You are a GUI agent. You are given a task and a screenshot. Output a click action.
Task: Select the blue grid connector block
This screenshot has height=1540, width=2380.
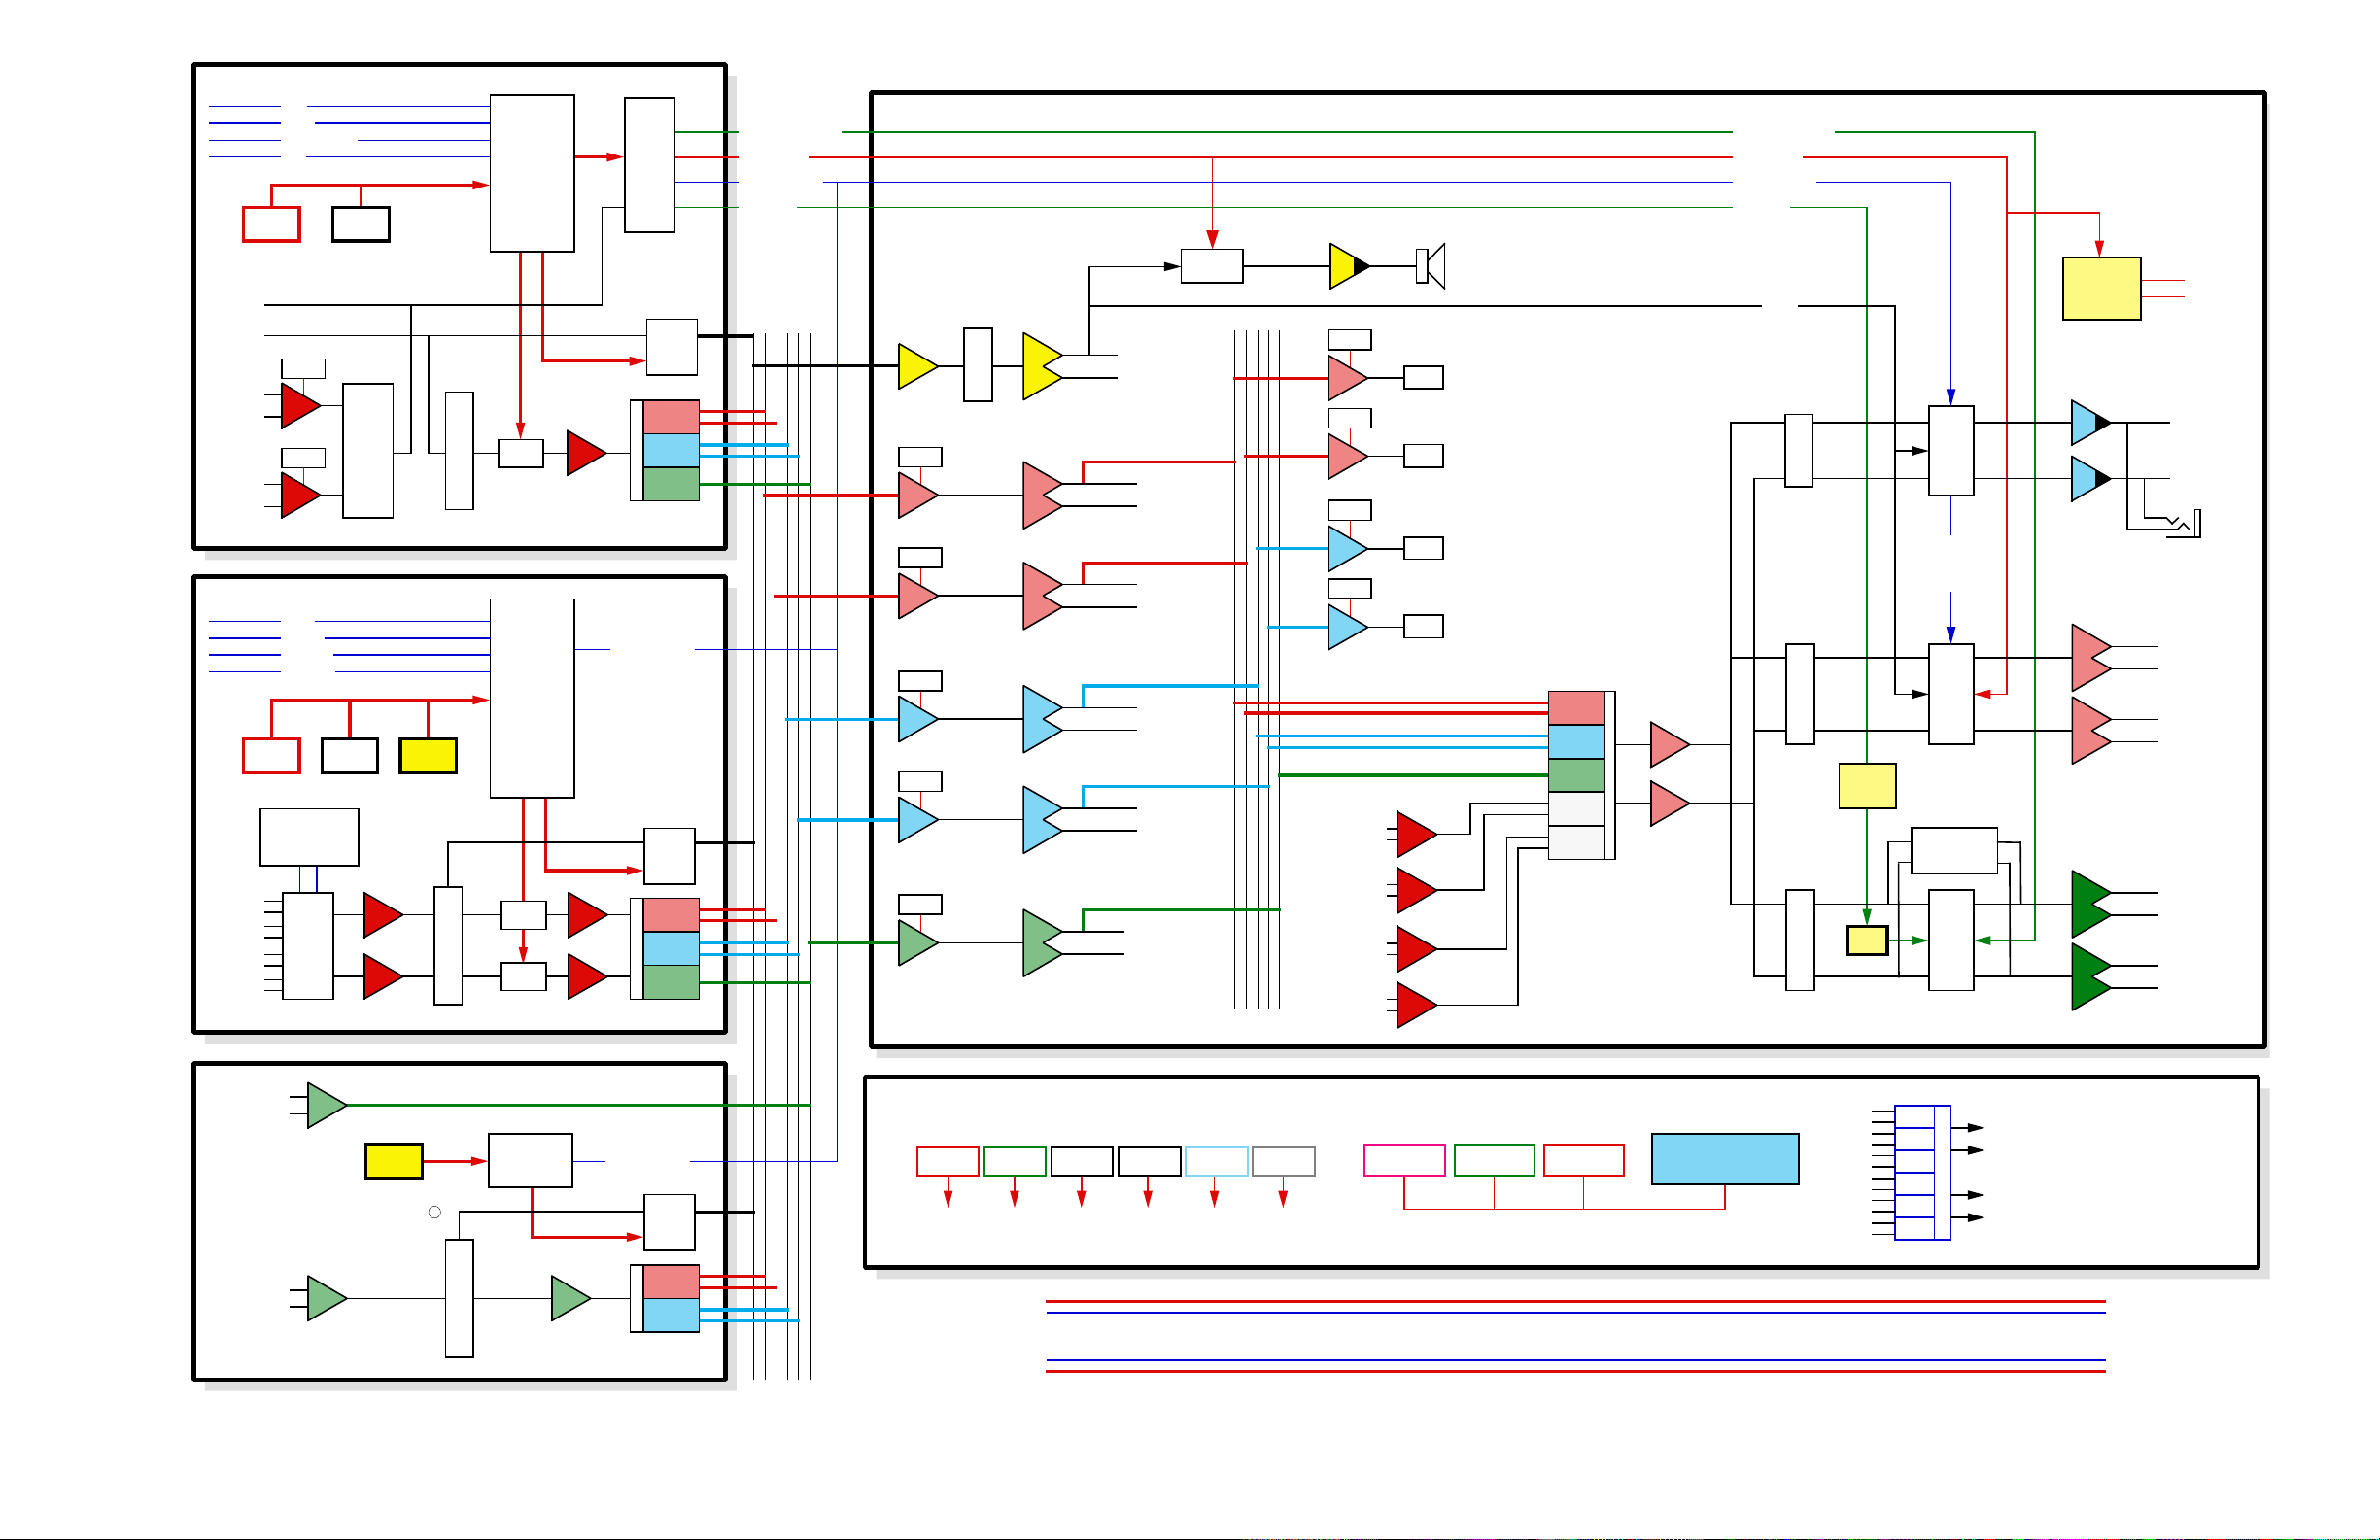[x=1922, y=1172]
